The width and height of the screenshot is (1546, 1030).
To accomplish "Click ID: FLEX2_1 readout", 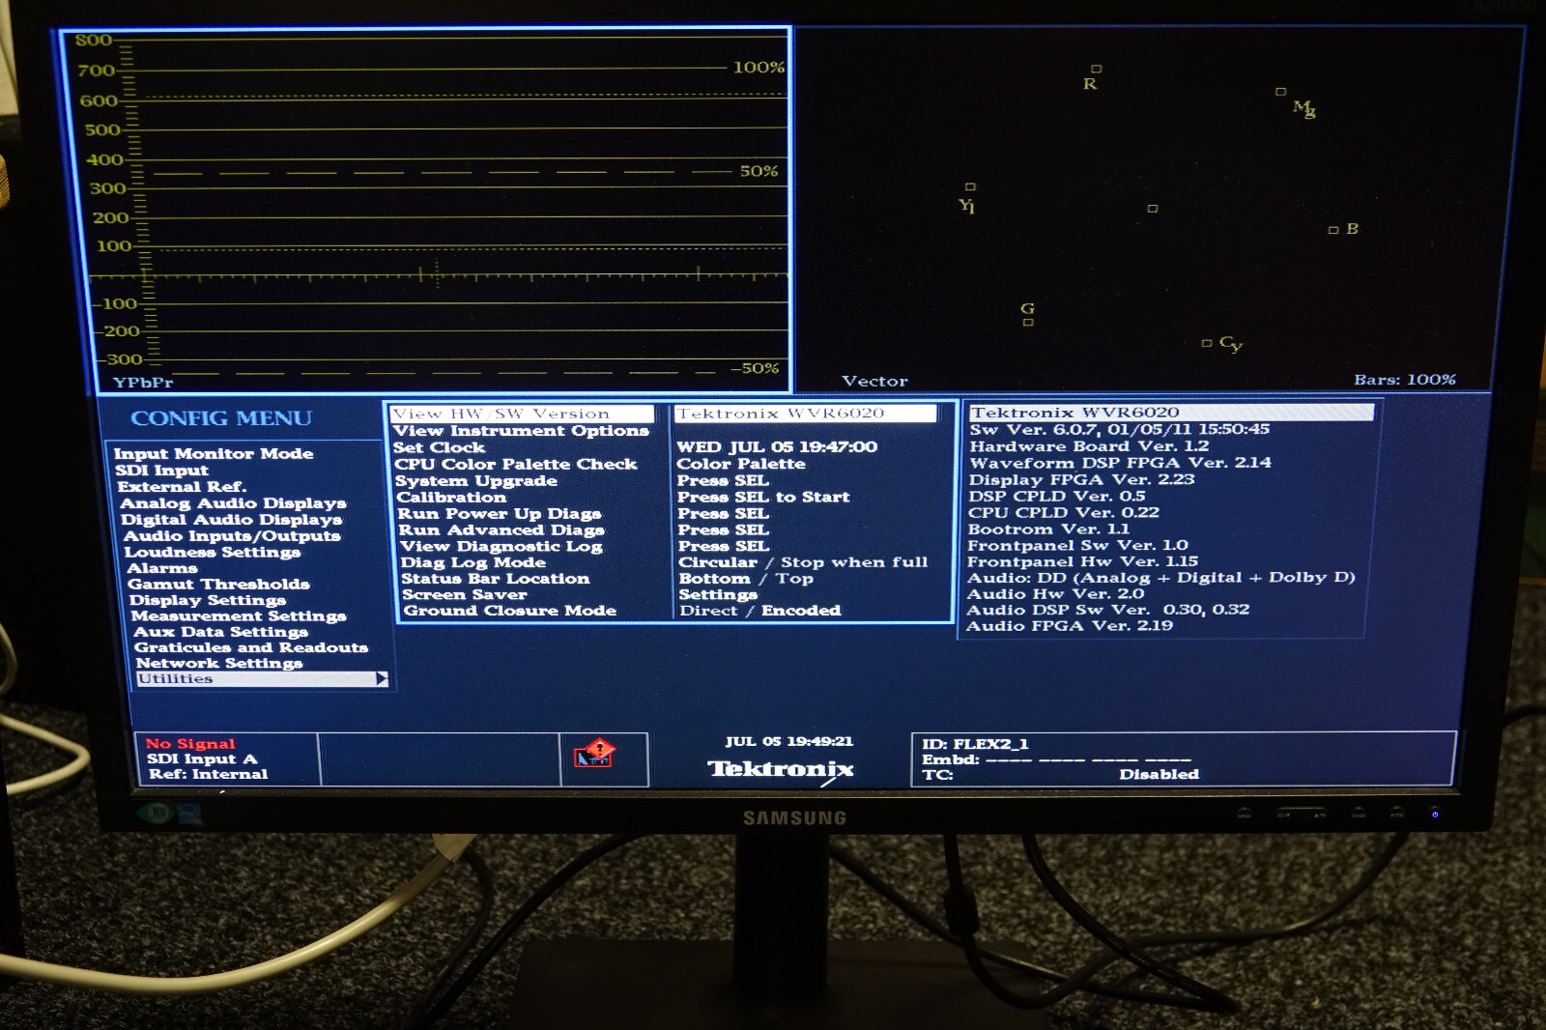I will [x=975, y=744].
